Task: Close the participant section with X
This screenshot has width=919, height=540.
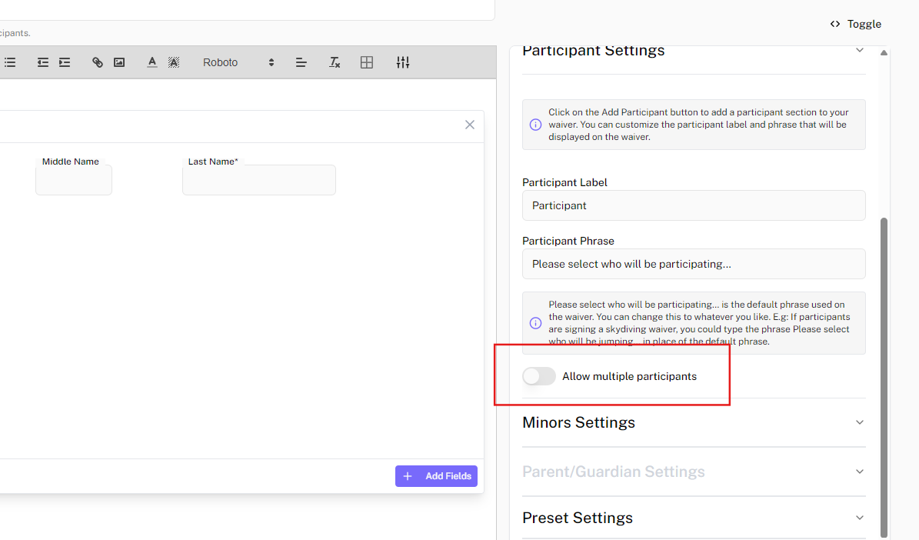Action: click(x=470, y=125)
